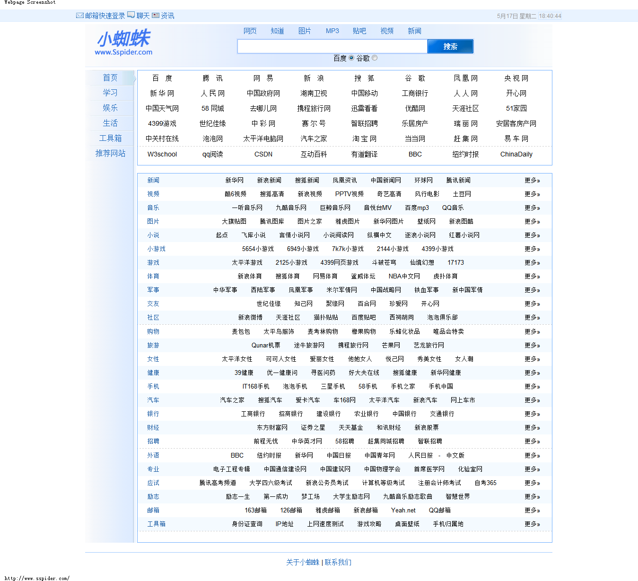The height and width of the screenshot is (581, 638).
Task: Open 更多 for the 汽车 row
Action: click(532, 400)
